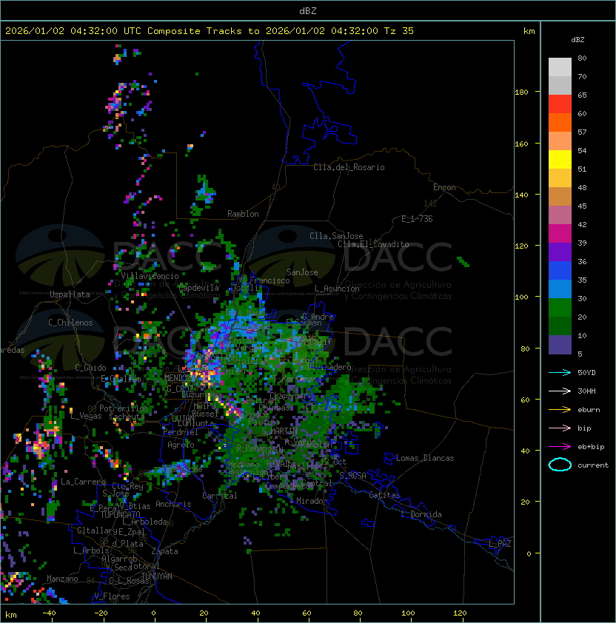Click the '120' km tick on bottom axis
This screenshot has width=616, height=623.
[x=460, y=613]
